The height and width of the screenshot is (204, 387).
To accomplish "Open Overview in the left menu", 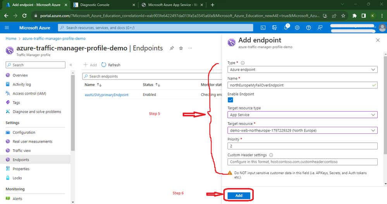I will coord(20,75).
